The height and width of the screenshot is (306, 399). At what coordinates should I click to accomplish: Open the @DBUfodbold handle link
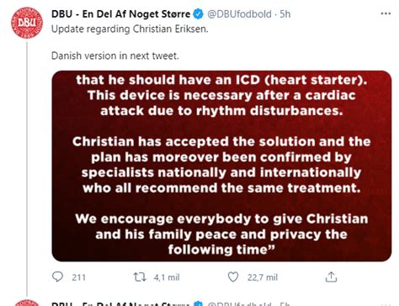tap(239, 14)
